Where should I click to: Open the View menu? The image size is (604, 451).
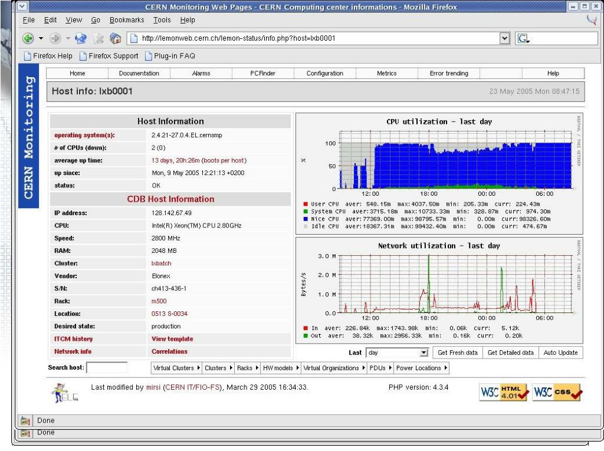[x=74, y=20]
